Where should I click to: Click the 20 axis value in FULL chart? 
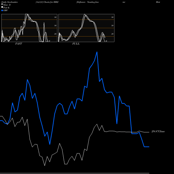112,34
